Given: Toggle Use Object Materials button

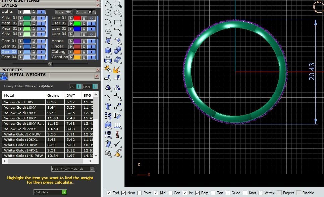Looking at the screenshot, I should coord(73,169).
